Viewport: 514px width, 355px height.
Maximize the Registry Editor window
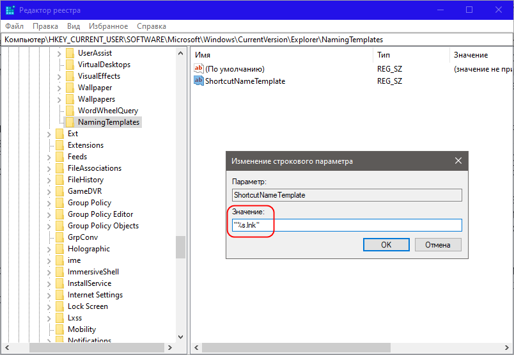pos(469,10)
